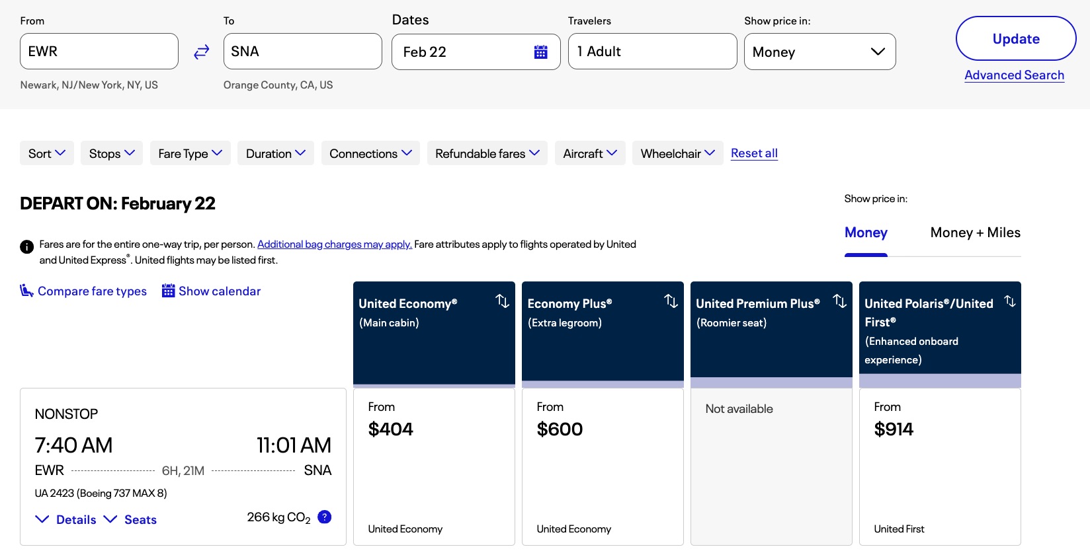Select the $914 United First fare

[x=940, y=466]
